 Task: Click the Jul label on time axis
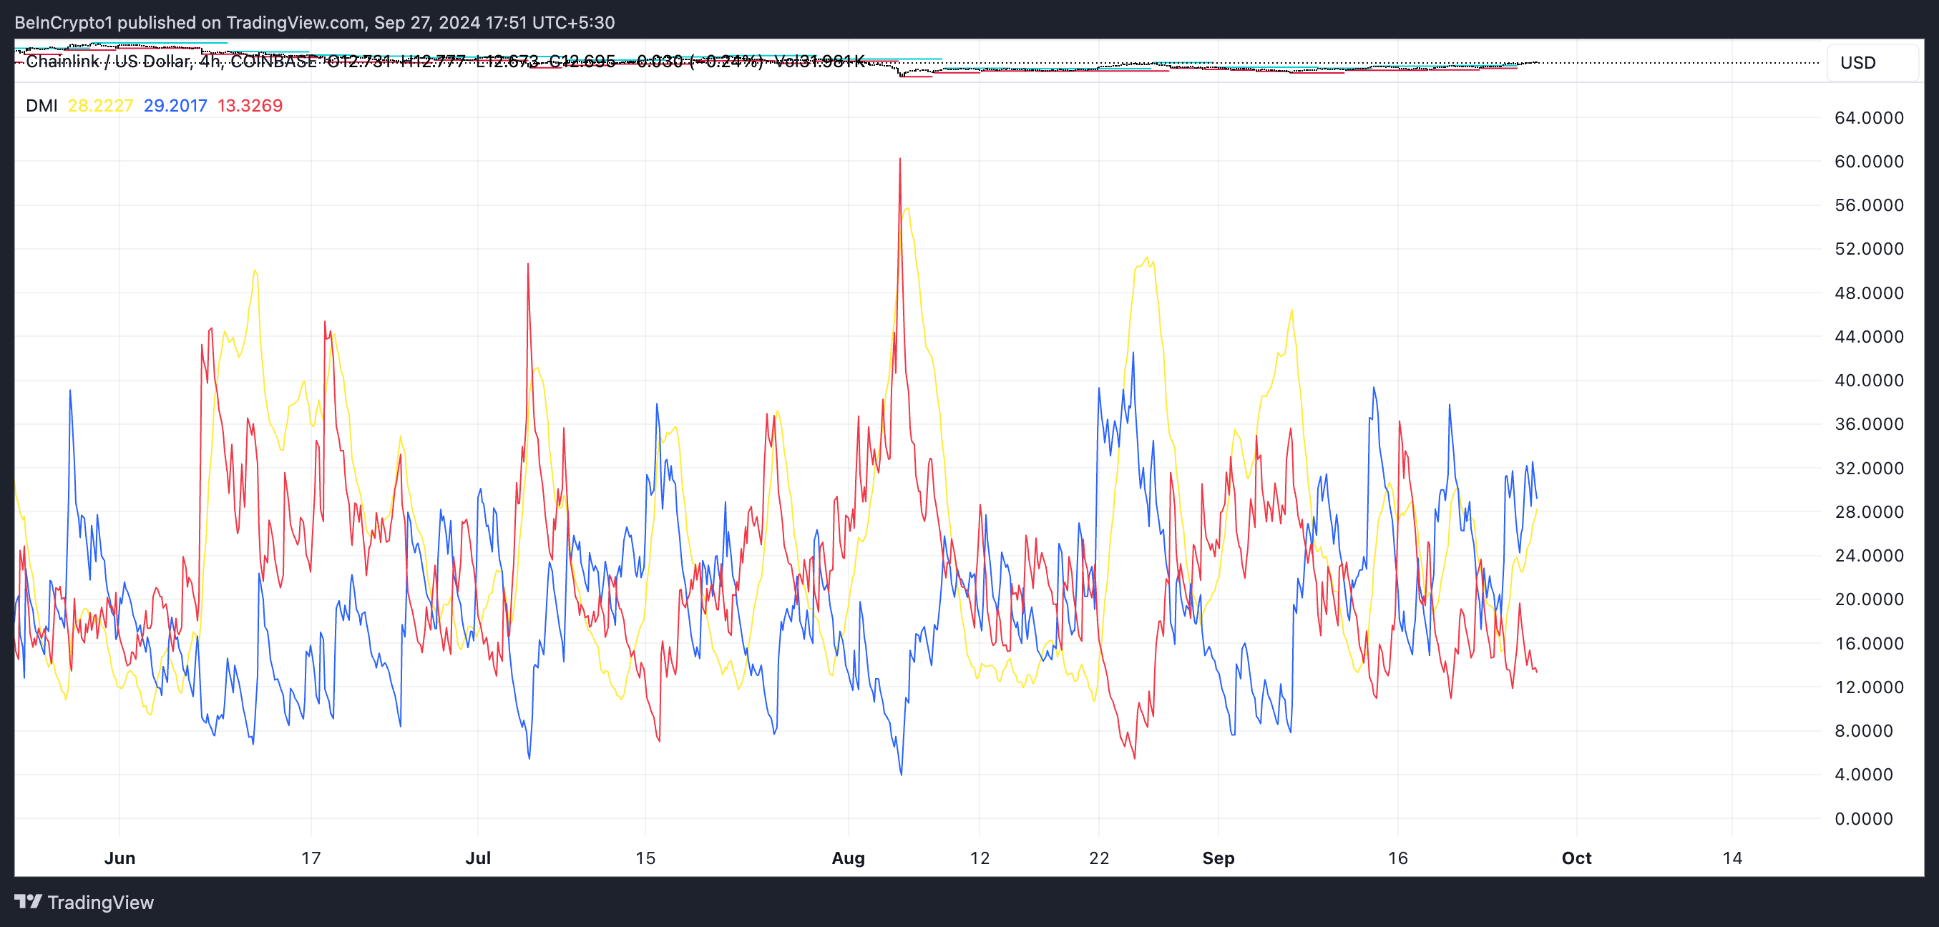pyautogui.click(x=478, y=858)
